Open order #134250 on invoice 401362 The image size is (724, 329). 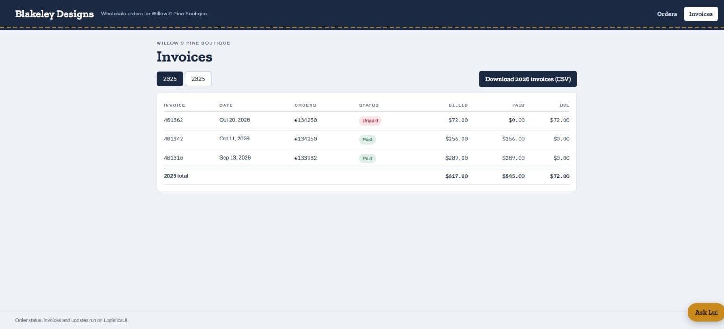click(305, 120)
